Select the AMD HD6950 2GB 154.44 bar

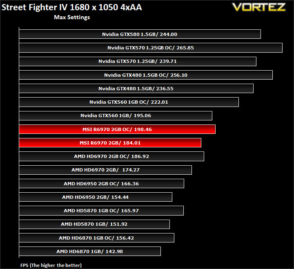pos(96,197)
